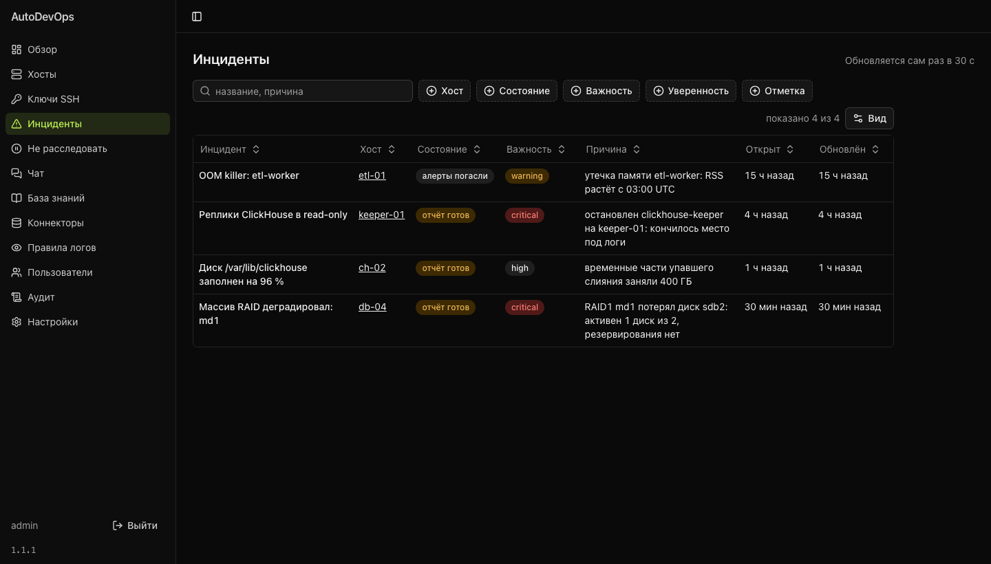The width and height of the screenshot is (991, 564).
Task: Click the Вид sliders icon
Action: click(858, 118)
